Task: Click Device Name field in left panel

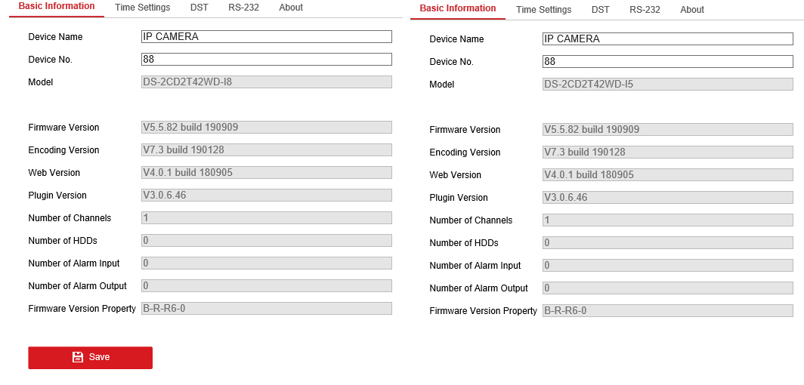Action: point(266,37)
